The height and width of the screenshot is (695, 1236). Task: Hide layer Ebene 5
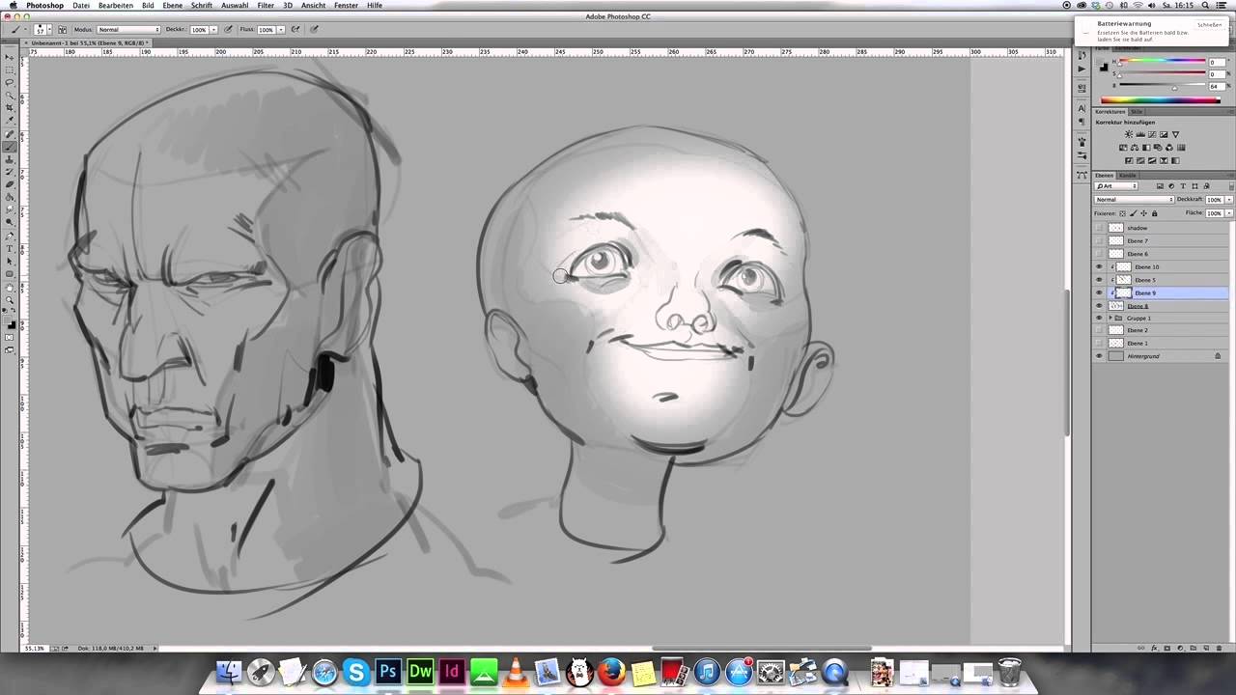[1099, 280]
